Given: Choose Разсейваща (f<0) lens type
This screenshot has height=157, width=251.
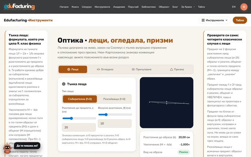Looking at the screenshot, I should 114,99.
